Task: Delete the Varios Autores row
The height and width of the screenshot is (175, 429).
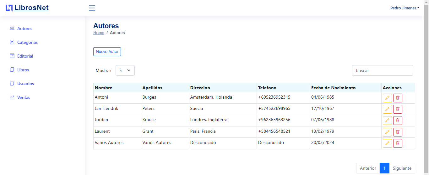Action: (398, 143)
